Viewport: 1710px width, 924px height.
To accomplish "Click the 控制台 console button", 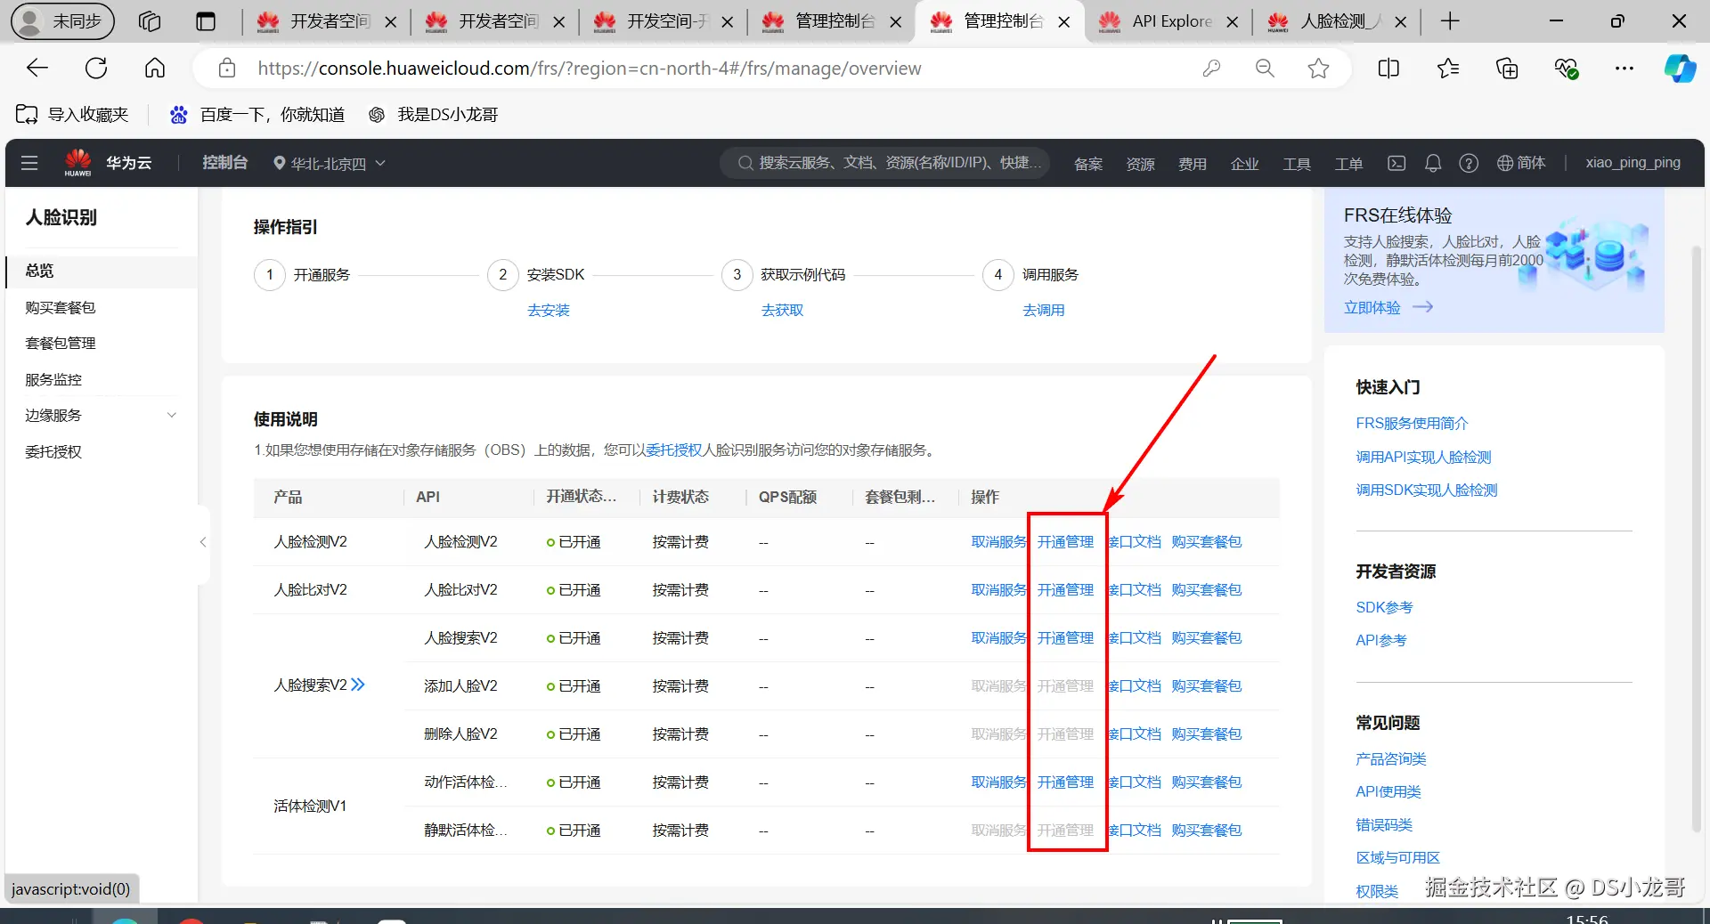I will [x=224, y=163].
